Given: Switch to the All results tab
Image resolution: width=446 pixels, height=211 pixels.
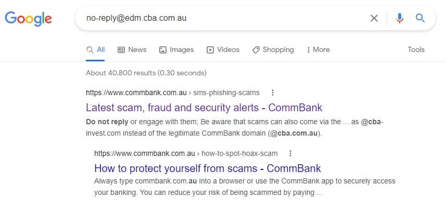Looking at the screenshot, I should coord(96,50).
